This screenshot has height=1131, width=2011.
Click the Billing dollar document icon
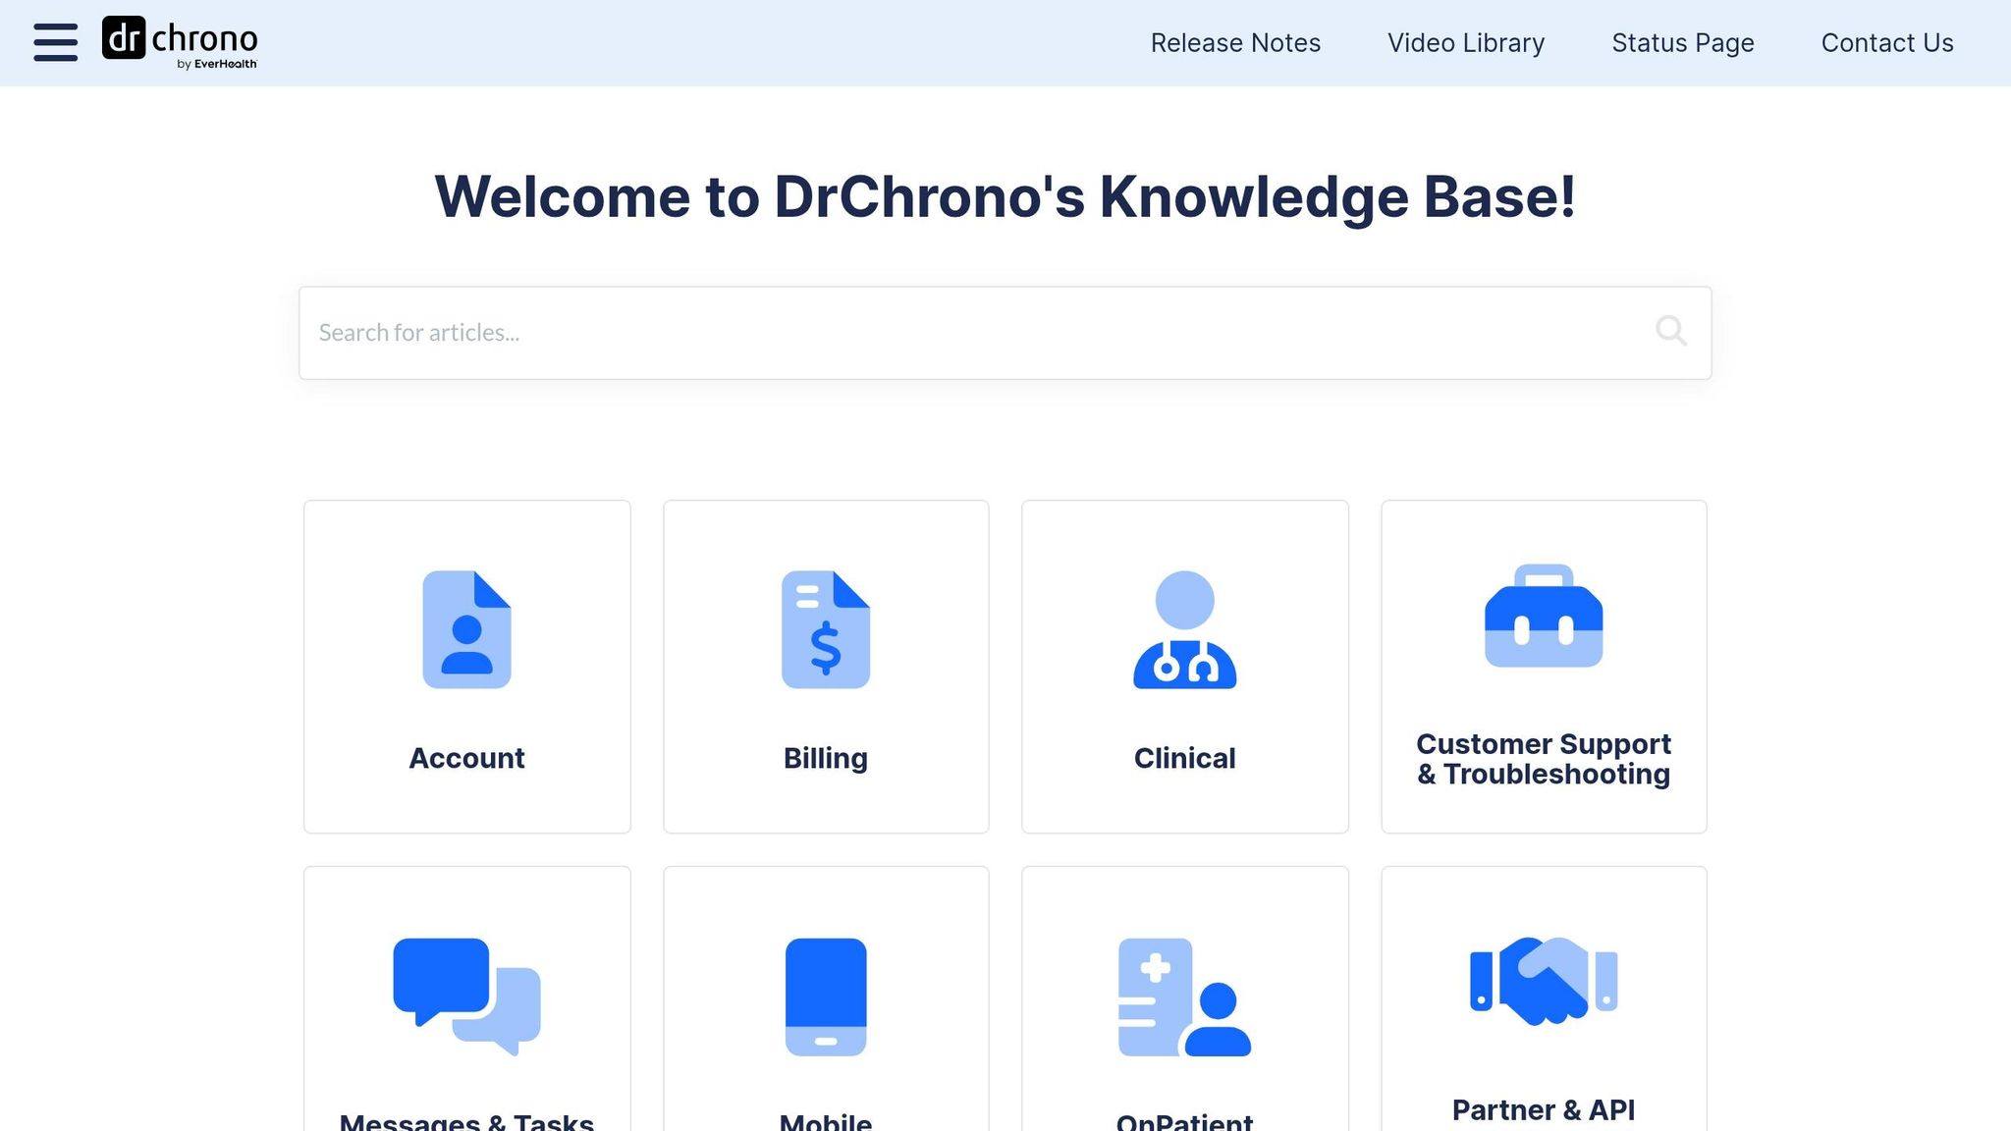coord(826,629)
